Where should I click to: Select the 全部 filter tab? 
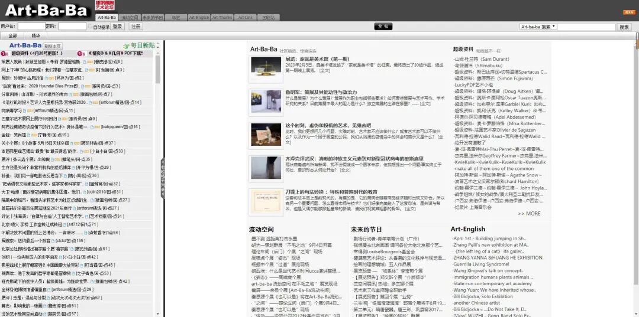tap(12, 36)
